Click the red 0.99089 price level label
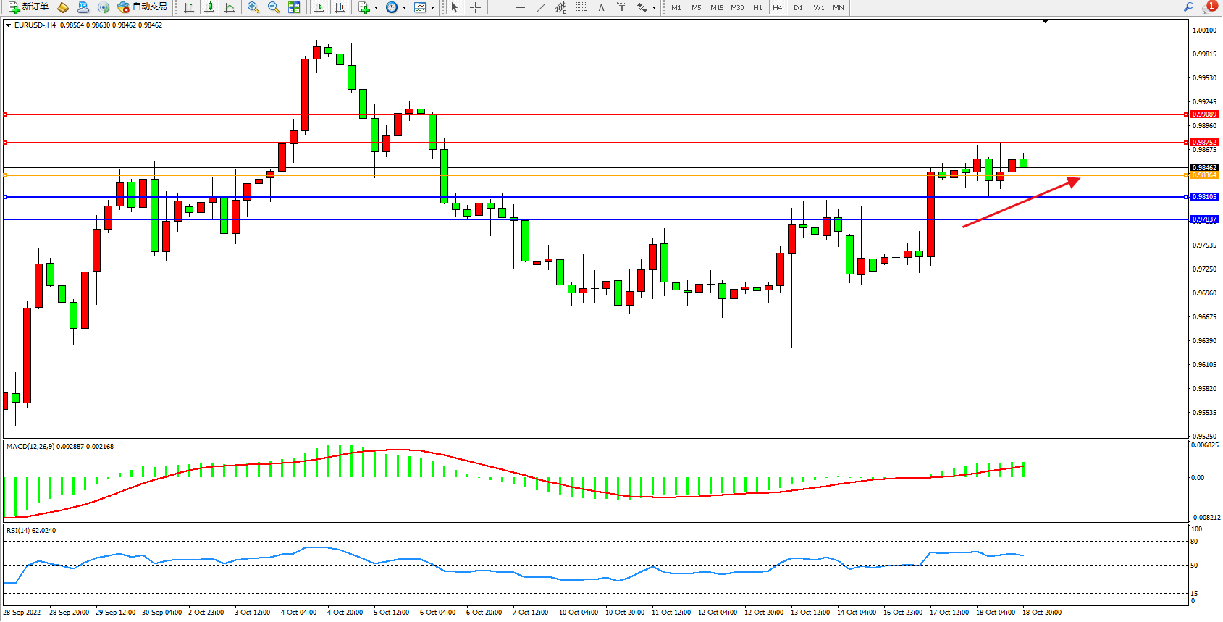Screen dimensions: 1223x622 pyautogui.click(x=1205, y=114)
